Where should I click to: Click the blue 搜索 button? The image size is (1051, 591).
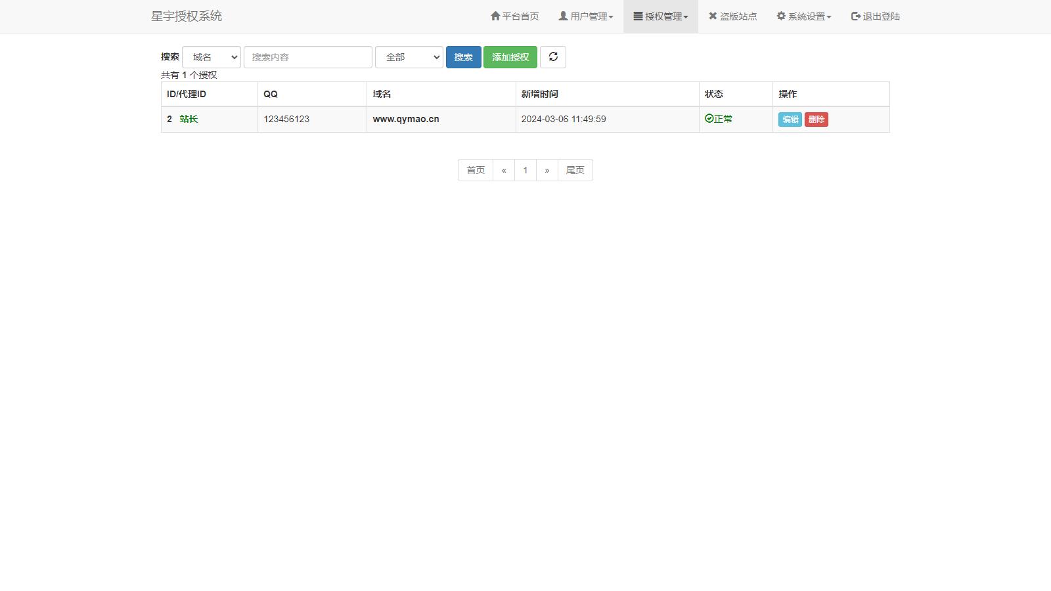[x=463, y=57]
